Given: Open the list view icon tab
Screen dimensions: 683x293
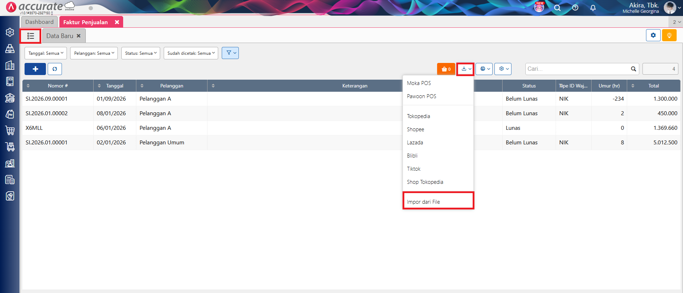Looking at the screenshot, I should (31, 36).
